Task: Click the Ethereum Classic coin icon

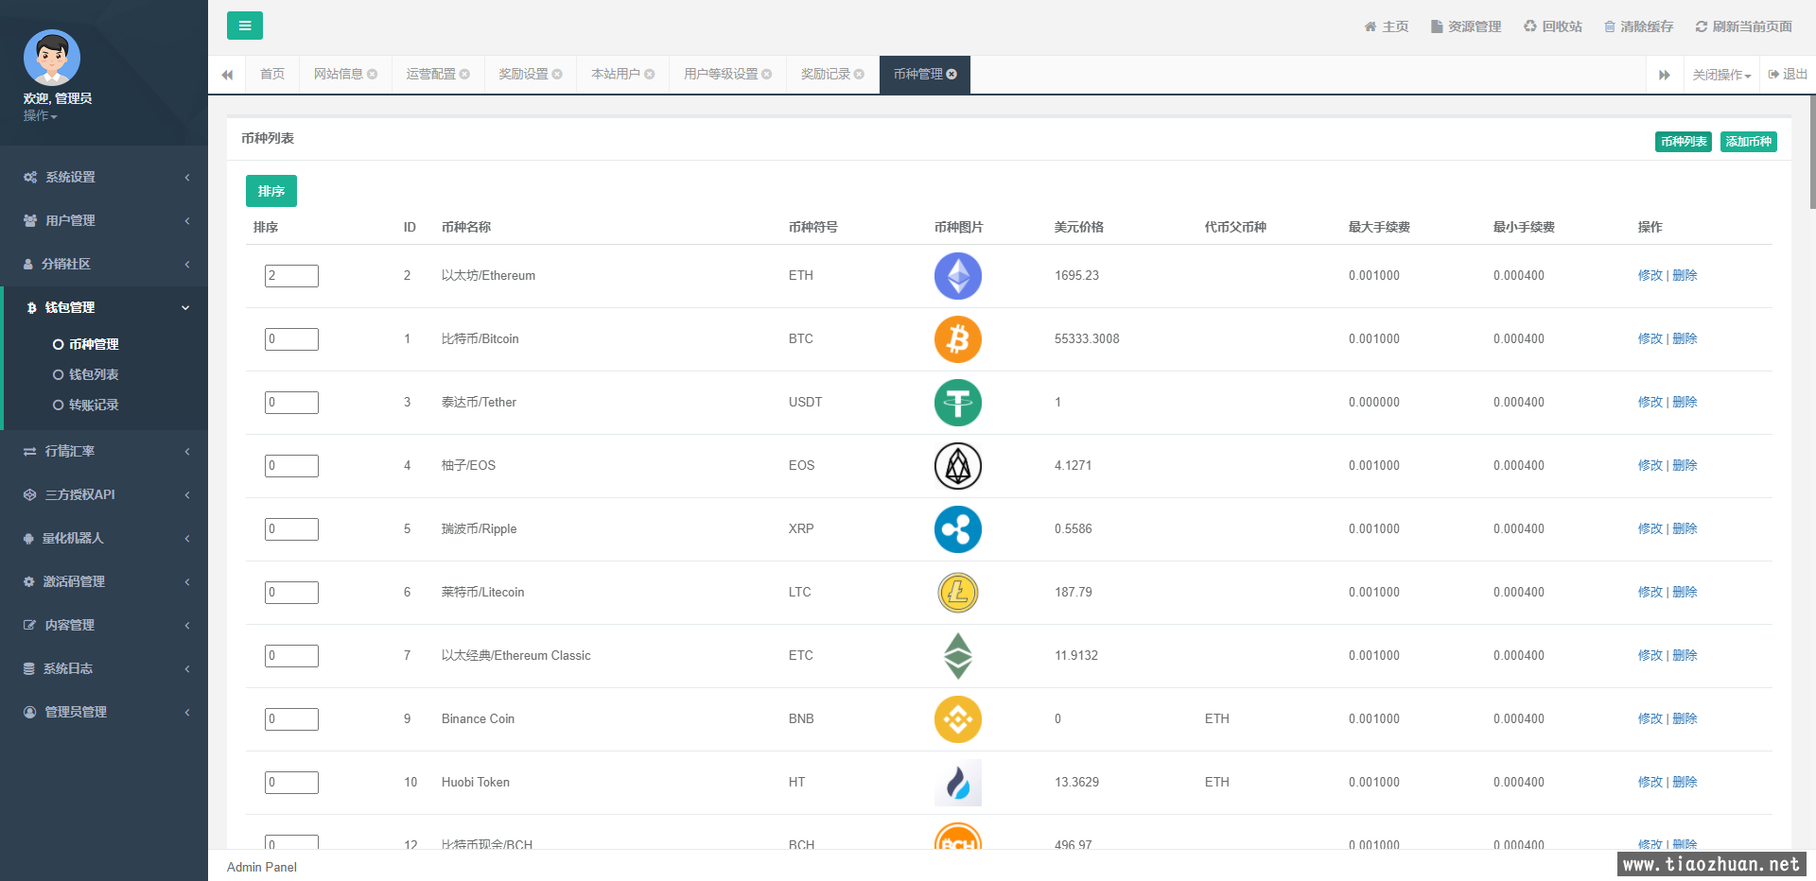Action: [958, 656]
